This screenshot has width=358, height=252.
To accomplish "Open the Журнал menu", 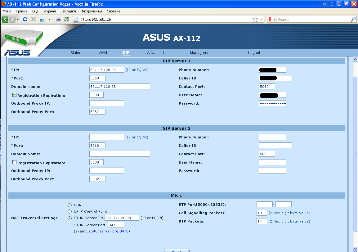I will (49, 11).
